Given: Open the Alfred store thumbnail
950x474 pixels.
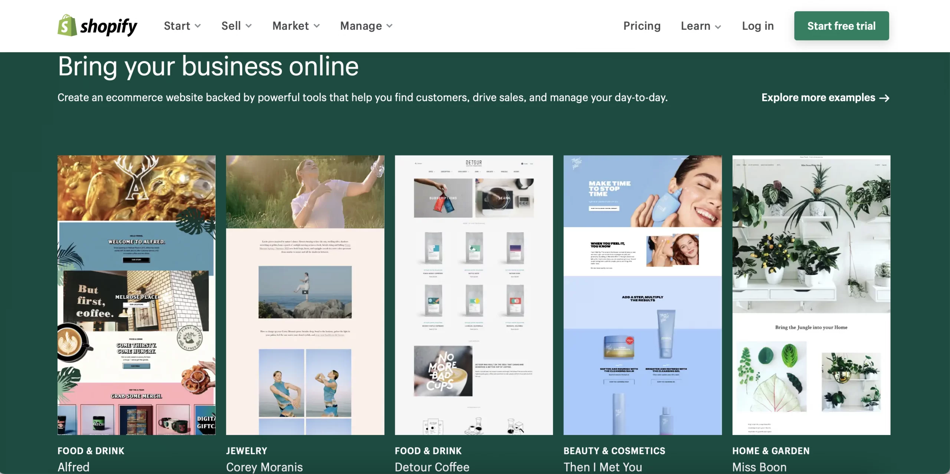Looking at the screenshot, I should pyautogui.click(x=137, y=295).
